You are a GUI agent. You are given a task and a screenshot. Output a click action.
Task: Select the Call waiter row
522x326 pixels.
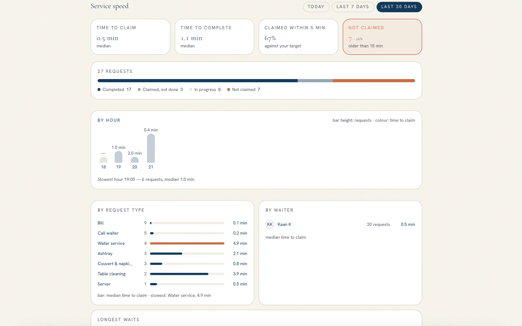[172, 233]
